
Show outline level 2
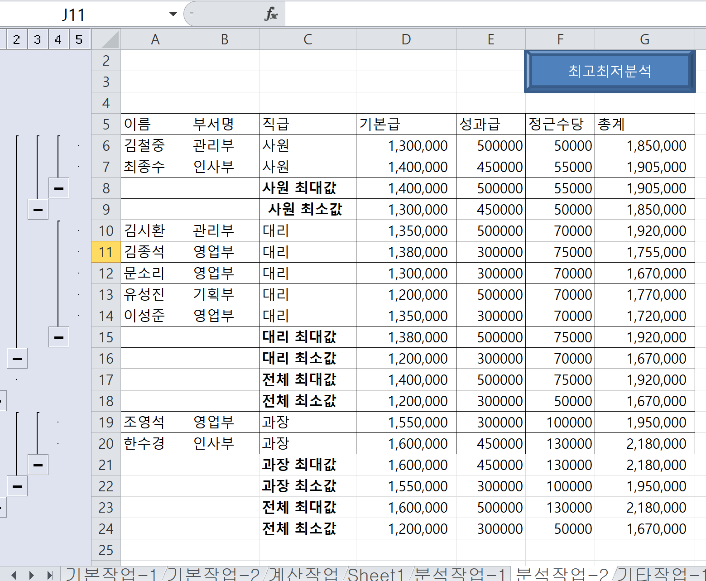16,39
